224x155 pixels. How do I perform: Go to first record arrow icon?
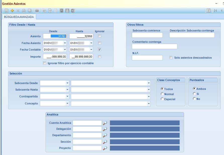[215, 11]
